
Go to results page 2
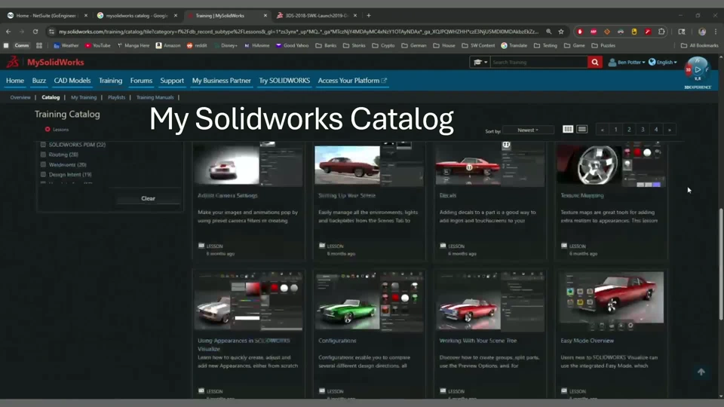[629, 130]
